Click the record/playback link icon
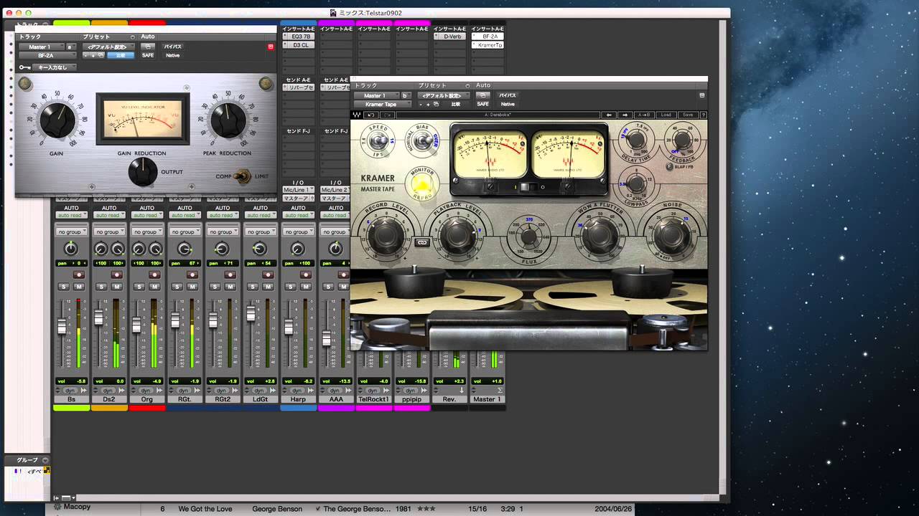 tap(421, 242)
